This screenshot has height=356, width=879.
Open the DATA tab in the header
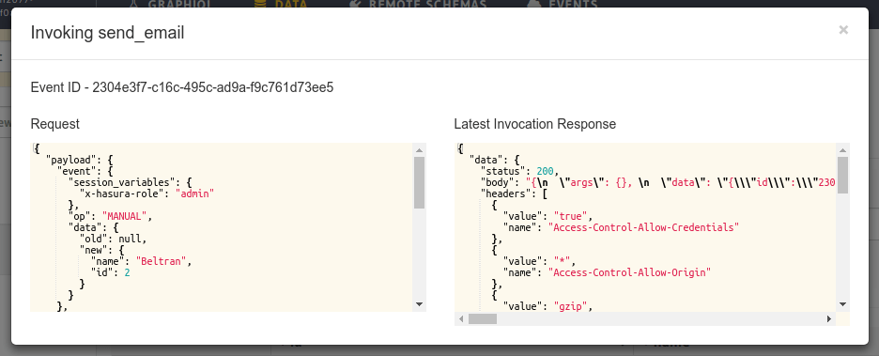(280, 5)
